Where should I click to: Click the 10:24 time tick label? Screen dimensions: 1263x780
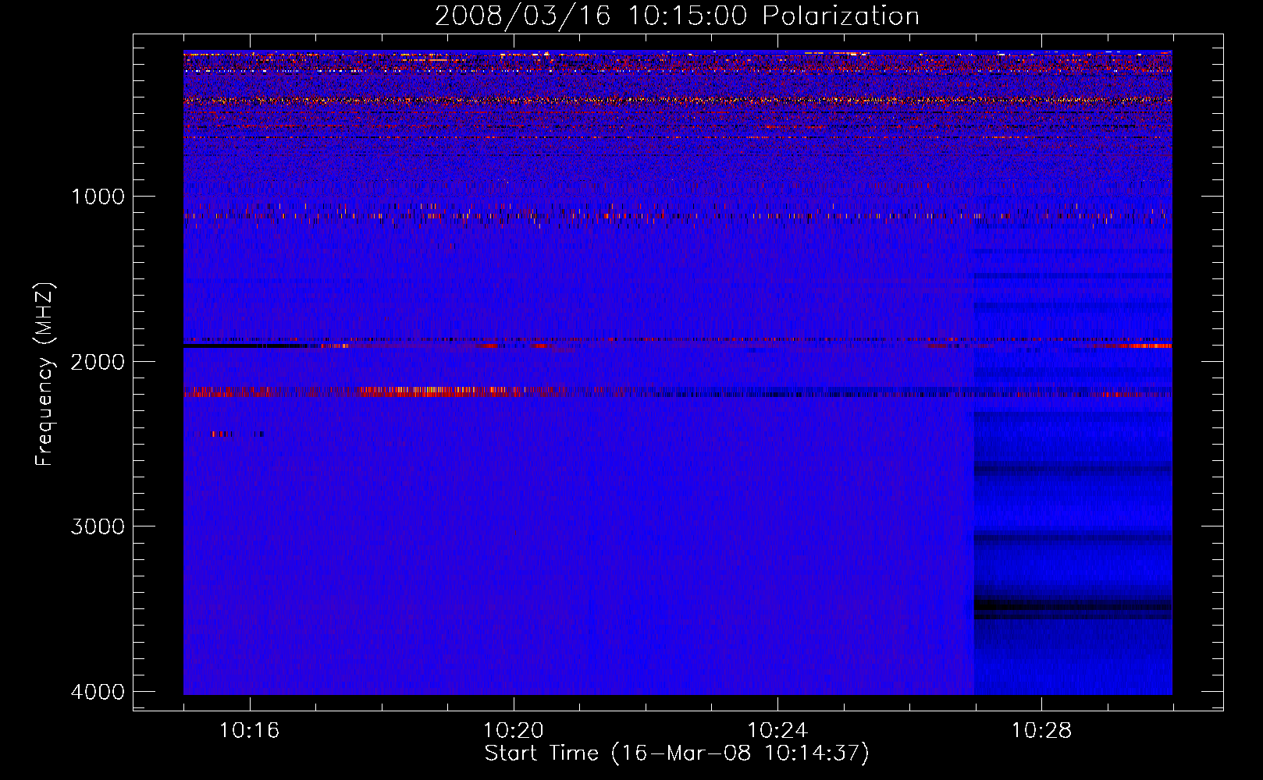point(777,731)
